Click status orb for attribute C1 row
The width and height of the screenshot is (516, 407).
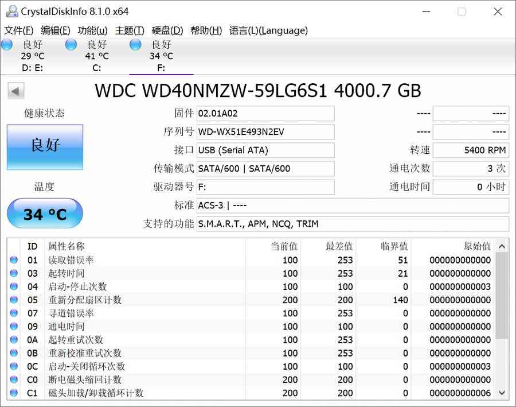pyautogui.click(x=14, y=393)
